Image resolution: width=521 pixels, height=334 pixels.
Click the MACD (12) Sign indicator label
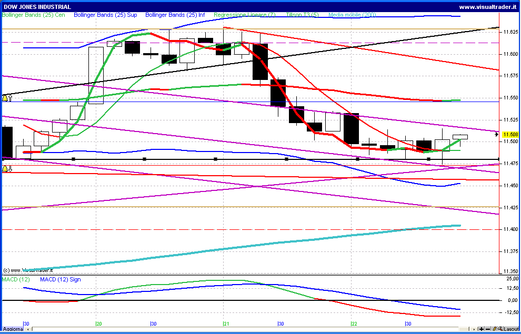(61, 279)
